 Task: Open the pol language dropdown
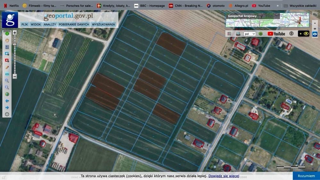point(250,34)
